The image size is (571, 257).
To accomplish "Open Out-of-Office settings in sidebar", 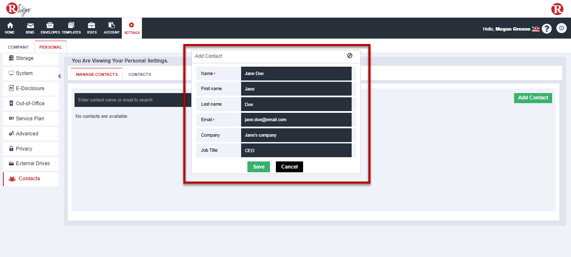I will point(31,104).
